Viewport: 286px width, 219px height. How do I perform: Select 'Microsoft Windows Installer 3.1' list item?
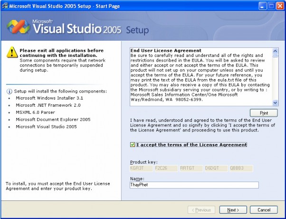pyautogui.click(x=49, y=98)
